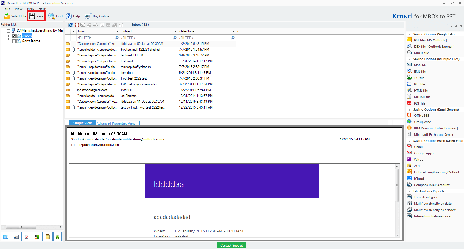Select PDF file saving option
Viewport: 464px width, 249px height.
[x=416, y=103]
